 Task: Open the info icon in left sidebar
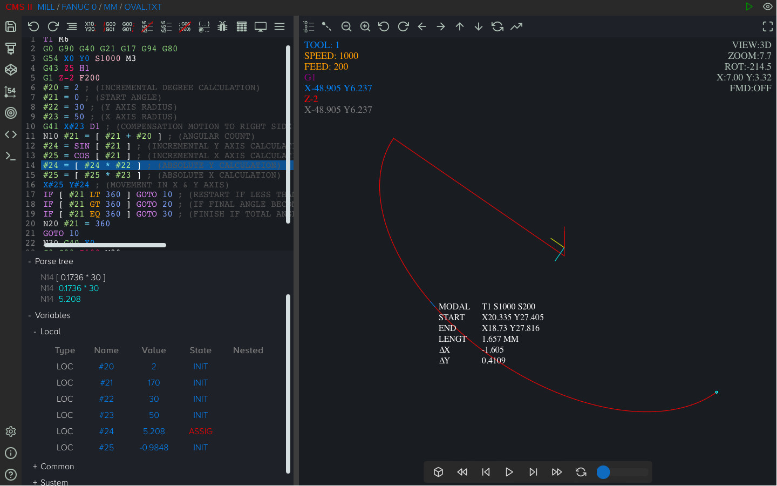click(x=11, y=453)
